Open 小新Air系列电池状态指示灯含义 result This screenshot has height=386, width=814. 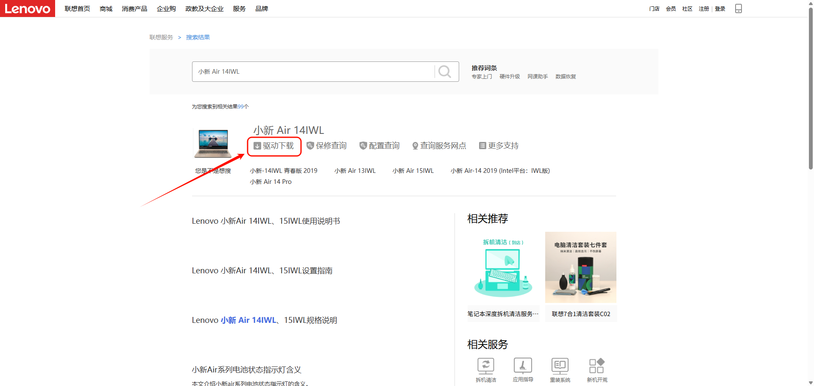click(246, 370)
